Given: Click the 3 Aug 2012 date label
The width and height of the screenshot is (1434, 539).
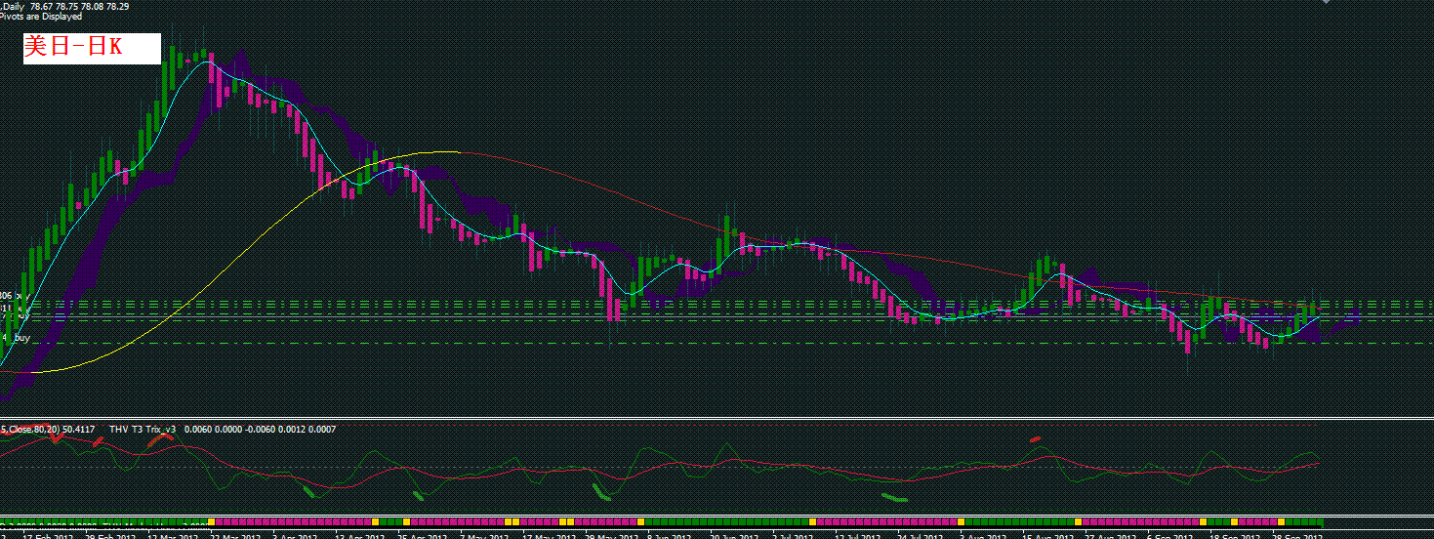Looking at the screenshot, I should coord(983,536).
